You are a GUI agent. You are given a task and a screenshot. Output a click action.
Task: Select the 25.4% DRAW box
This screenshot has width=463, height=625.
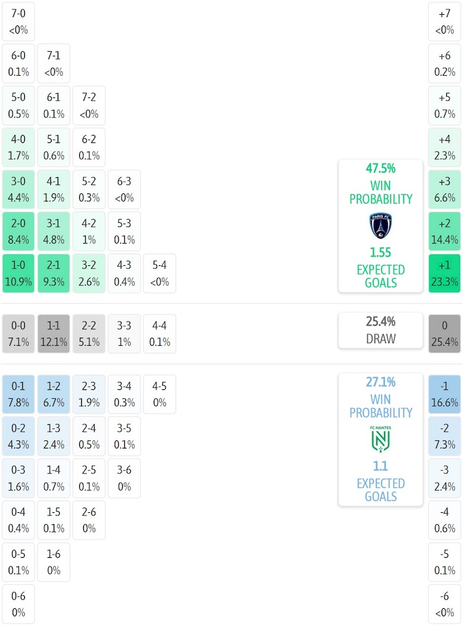click(x=380, y=330)
